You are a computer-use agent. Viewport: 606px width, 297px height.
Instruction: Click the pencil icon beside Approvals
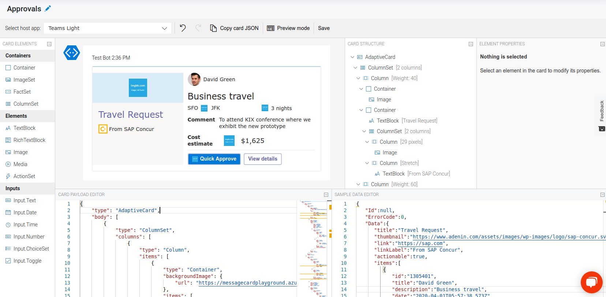48,8
